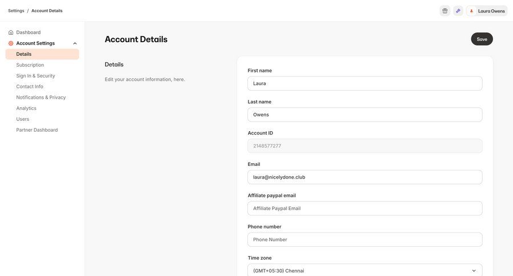Image resolution: width=513 pixels, height=276 pixels.
Task: Click the Dashboard home icon
Action: (x=11, y=33)
